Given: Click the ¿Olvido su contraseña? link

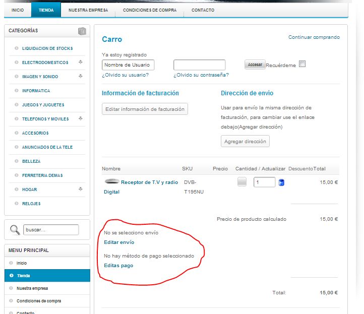Looking at the screenshot, I should point(201,75).
